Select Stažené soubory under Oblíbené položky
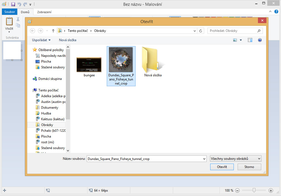The width and height of the screenshot is (281, 196). (50, 67)
